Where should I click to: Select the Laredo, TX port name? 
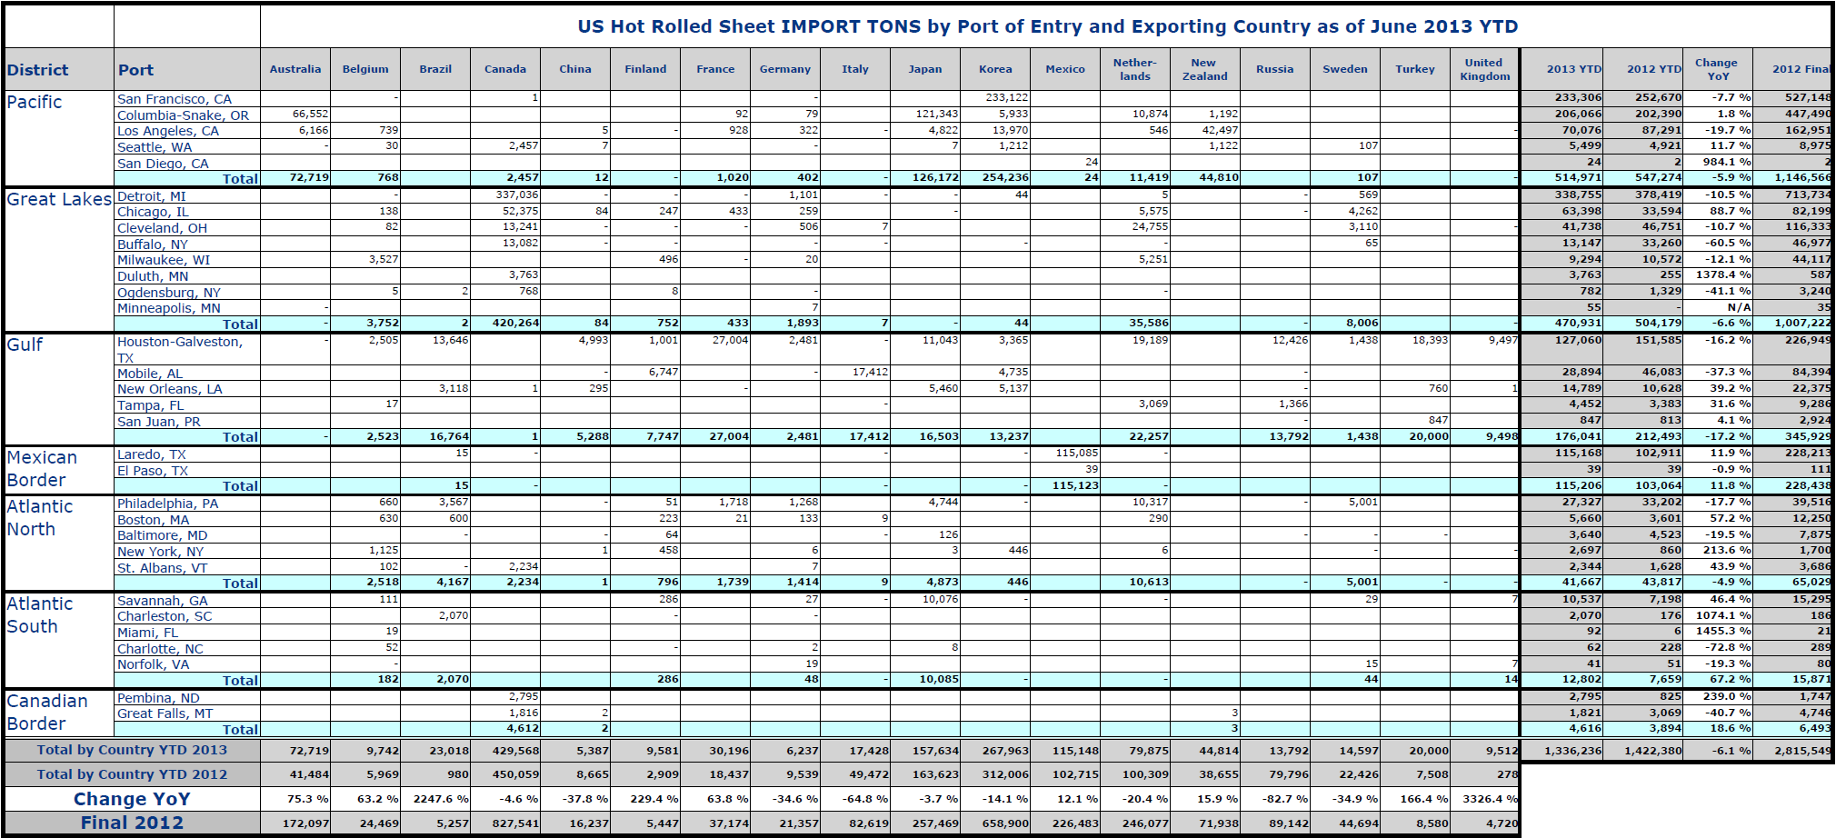pos(151,454)
